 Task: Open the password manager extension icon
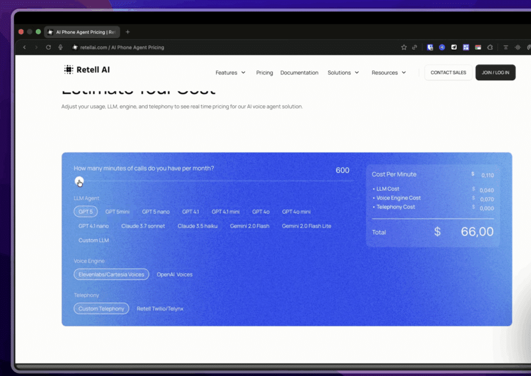pos(430,47)
